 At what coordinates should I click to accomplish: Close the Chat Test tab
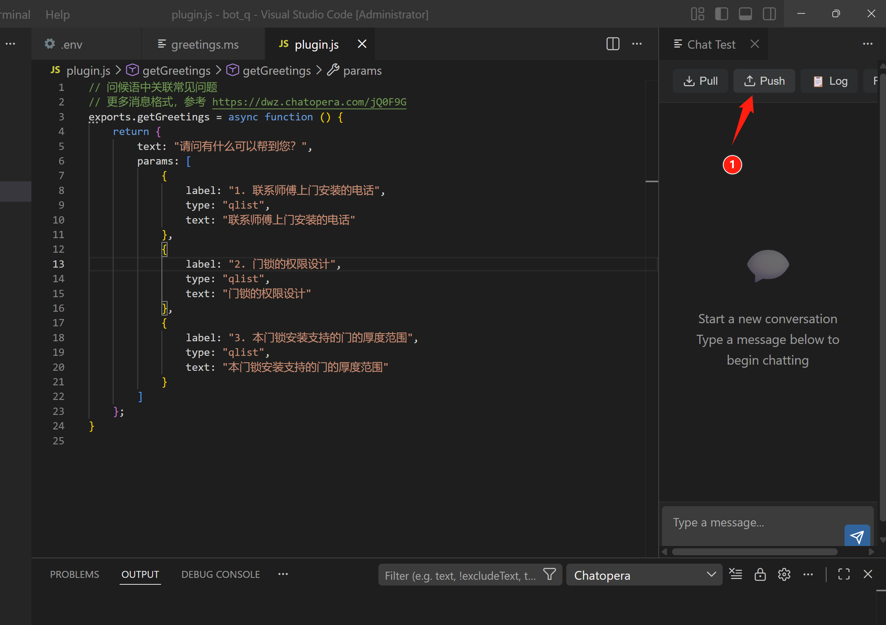coord(755,44)
